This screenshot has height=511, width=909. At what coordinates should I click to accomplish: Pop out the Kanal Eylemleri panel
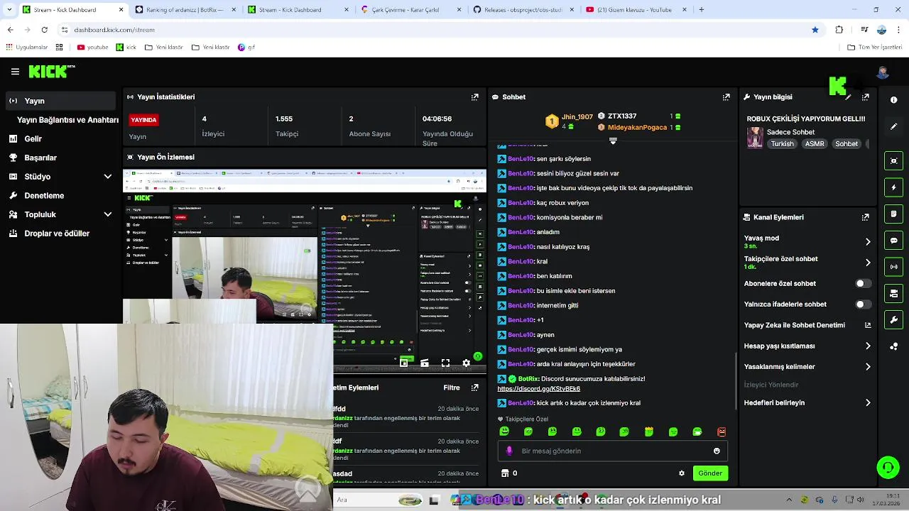865,217
